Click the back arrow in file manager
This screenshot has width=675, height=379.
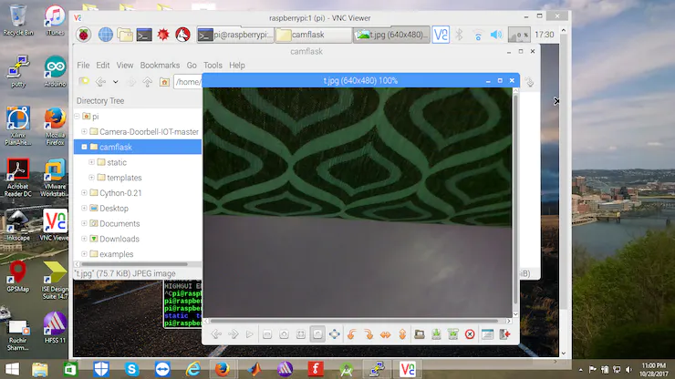(x=100, y=81)
